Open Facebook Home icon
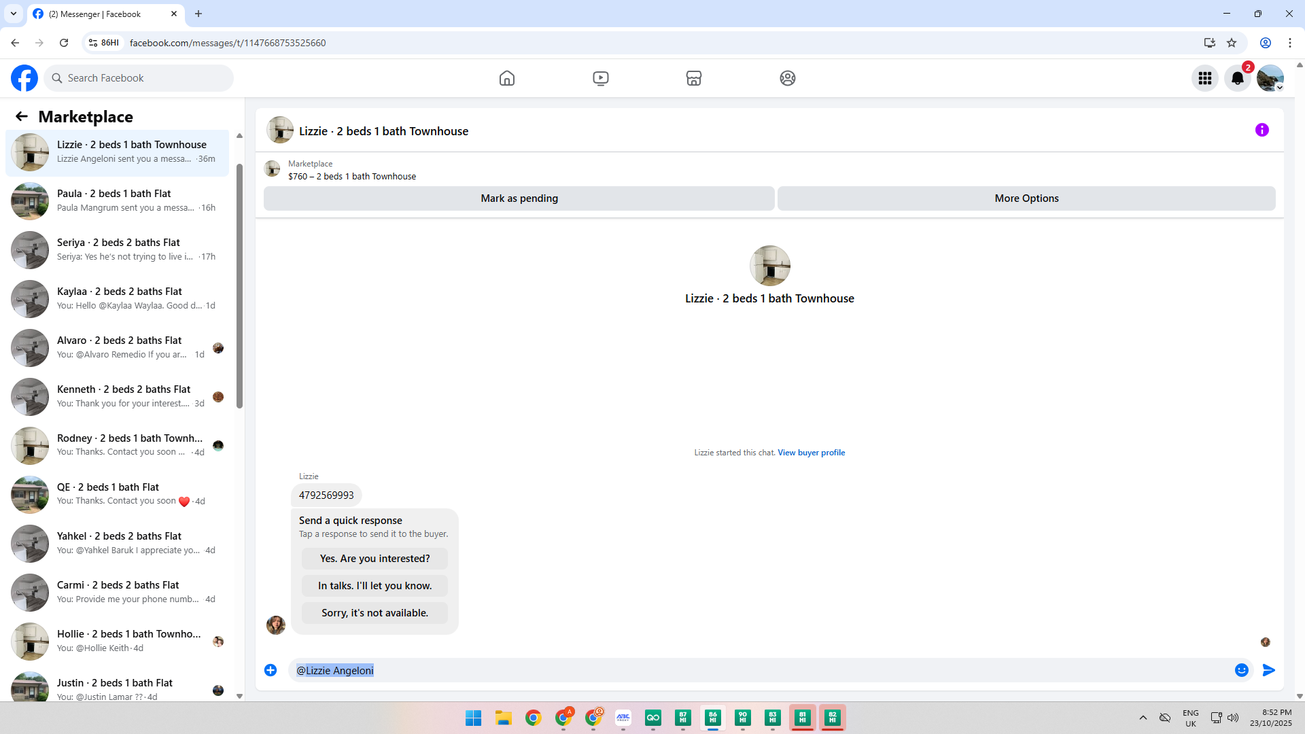The image size is (1305, 734). 506,78
